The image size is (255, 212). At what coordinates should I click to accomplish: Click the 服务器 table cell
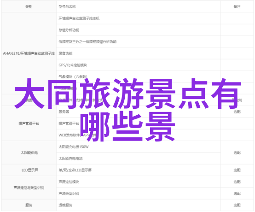pos(139,112)
